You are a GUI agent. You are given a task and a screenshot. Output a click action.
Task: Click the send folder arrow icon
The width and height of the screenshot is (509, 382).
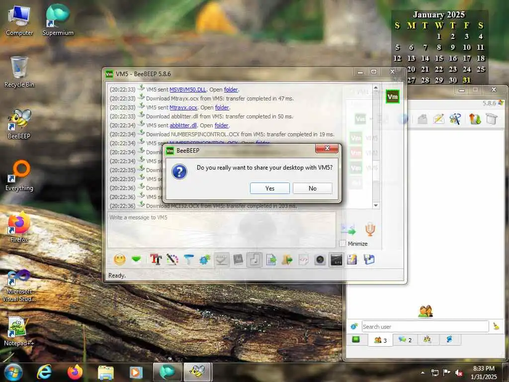pos(287,260)
